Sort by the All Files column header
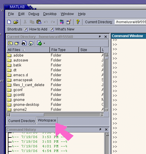 tap(28, 50)
